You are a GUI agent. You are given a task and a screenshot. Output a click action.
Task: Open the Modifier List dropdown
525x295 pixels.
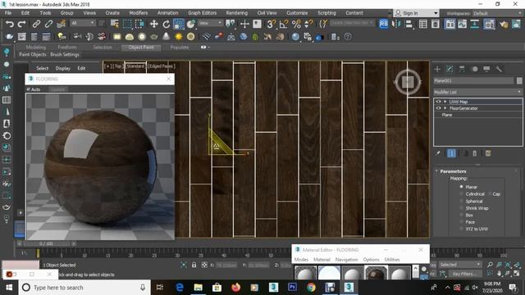click(477, 92)
